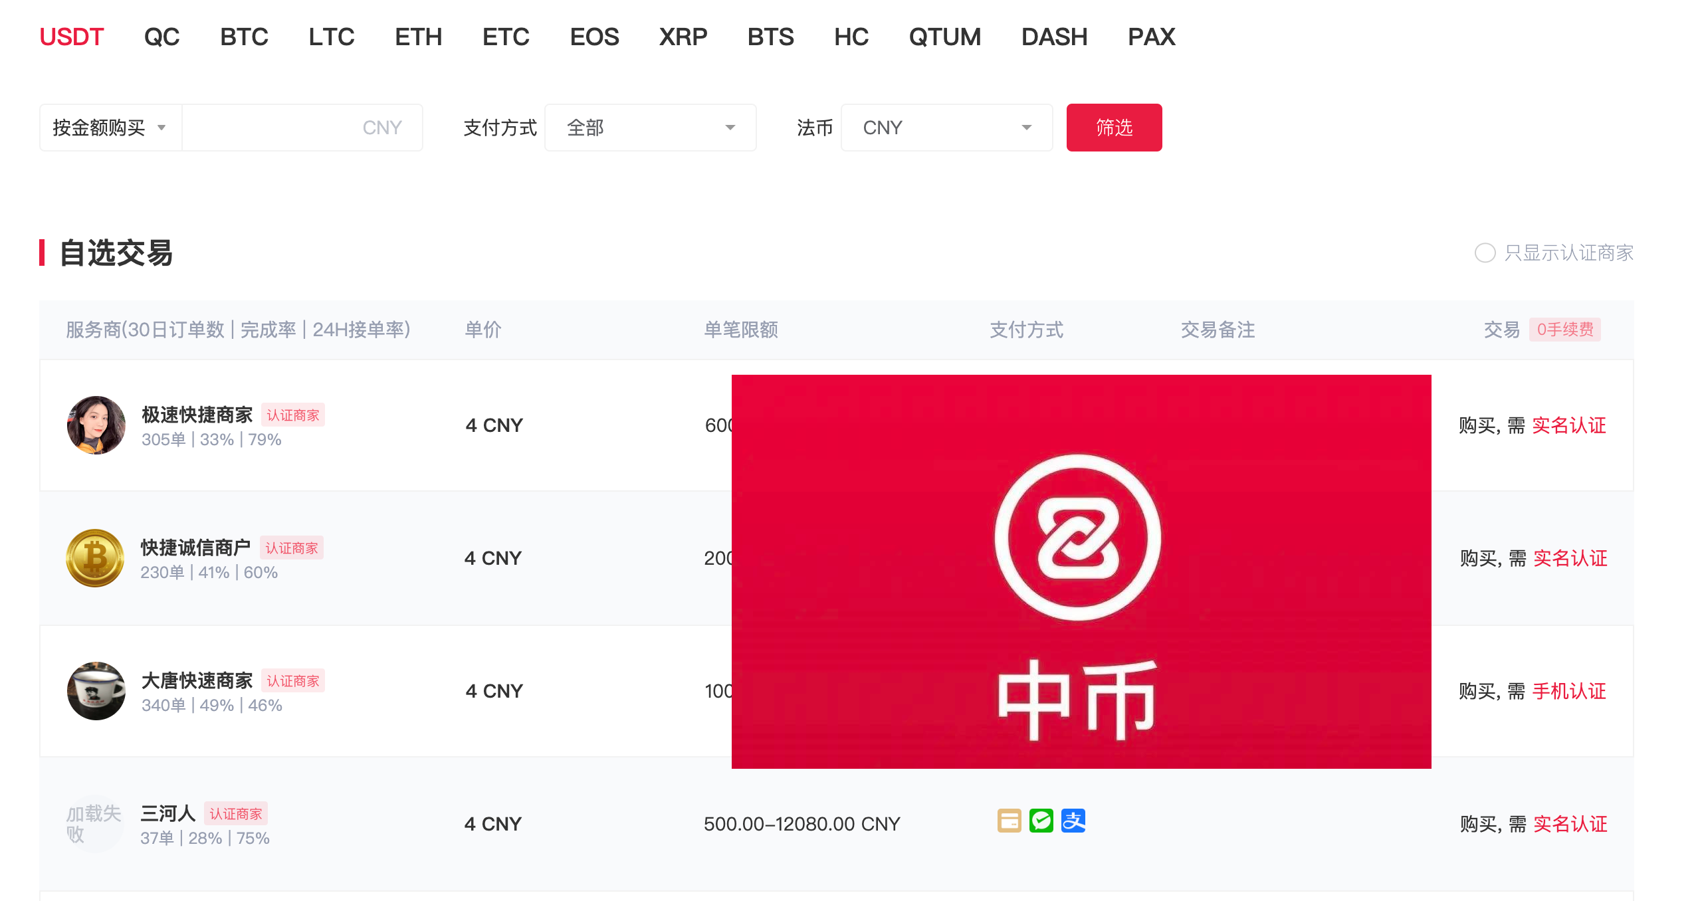
Task: Switch to the BTC tab
Action: click(x=244, y=37)
